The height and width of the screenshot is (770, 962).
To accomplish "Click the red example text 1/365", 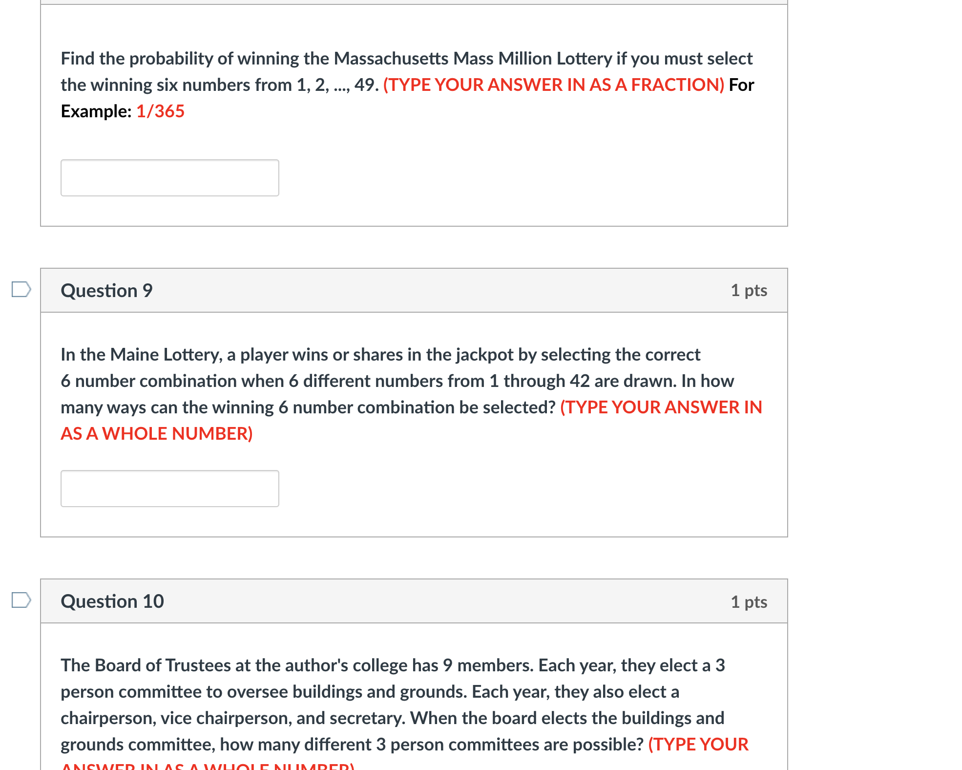I will point(160,111).
